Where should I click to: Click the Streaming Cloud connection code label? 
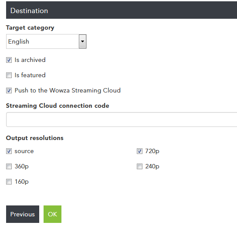click(58, 106)
